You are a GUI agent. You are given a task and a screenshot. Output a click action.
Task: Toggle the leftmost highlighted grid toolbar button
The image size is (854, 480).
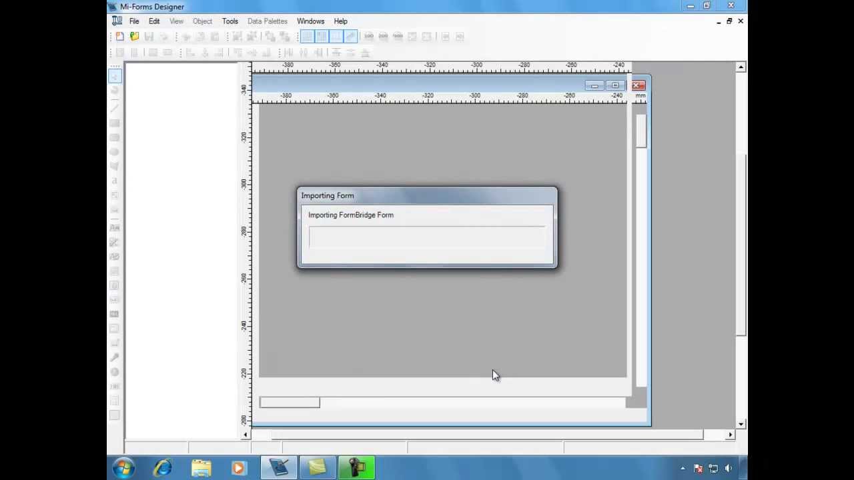[x=307, y=37]
